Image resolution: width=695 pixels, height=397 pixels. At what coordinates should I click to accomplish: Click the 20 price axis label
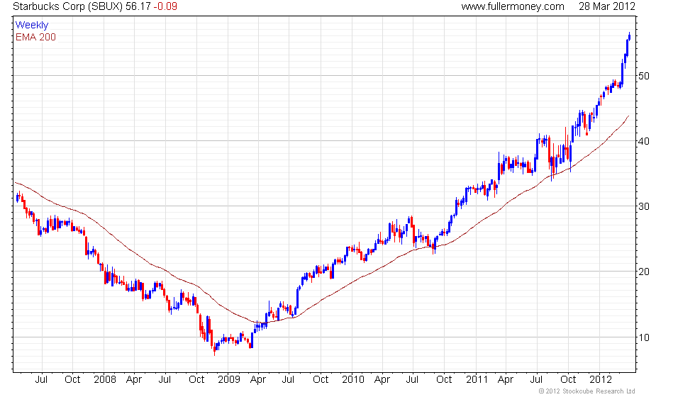644,272
